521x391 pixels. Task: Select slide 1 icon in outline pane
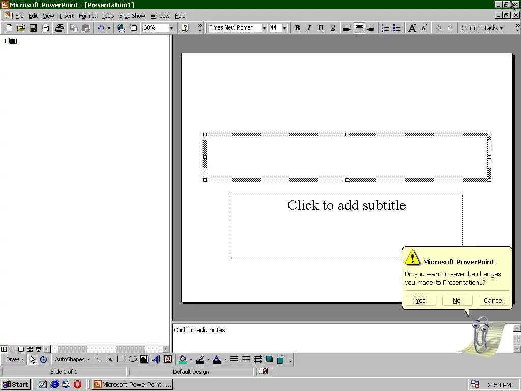coord(13,41)
